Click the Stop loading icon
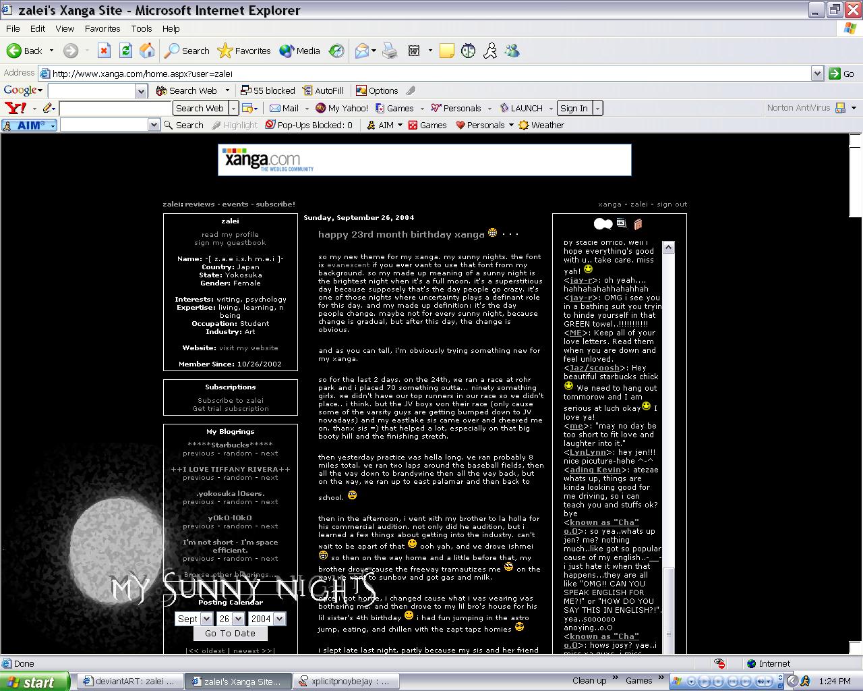 tap(104, 51)
